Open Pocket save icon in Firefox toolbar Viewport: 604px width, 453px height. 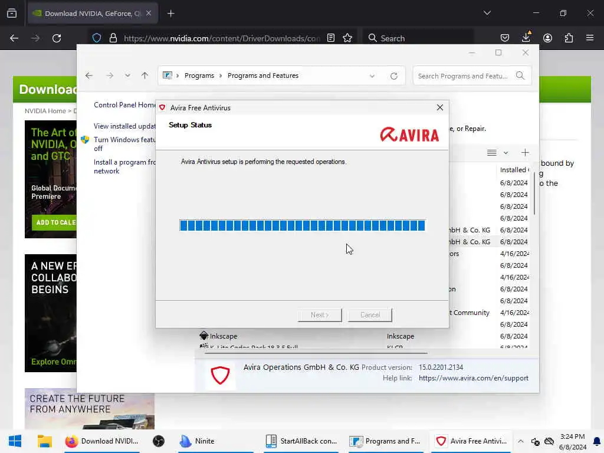pos(505,38)
